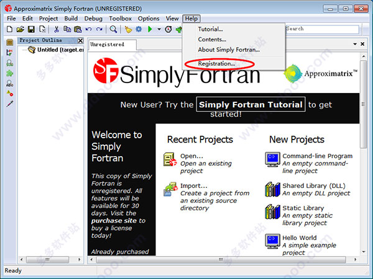Screen dimensions: 373x279
Task: Choose Tutorial... from the Help menu
Action: tap(210, 29)
